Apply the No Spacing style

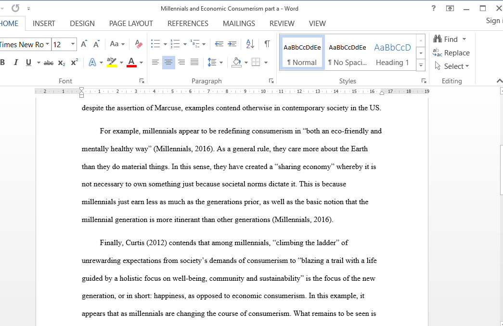[x=348, y=52]
